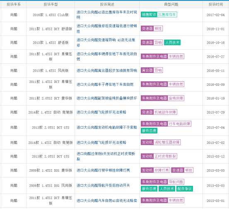Screen dimensions: 229x209
Task: Open the 飞轮损坏无法索赔 link dated 2015-07-29
Action: (x=101, y=112)
